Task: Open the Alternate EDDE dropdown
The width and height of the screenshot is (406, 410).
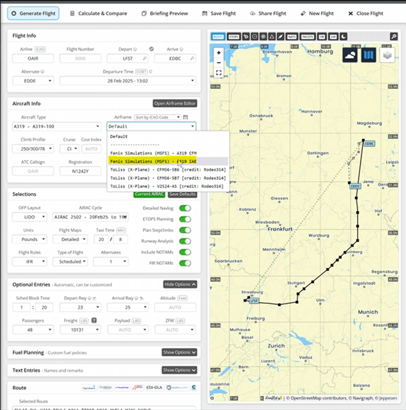Action: pyautogui.click(x=33, y=81)
